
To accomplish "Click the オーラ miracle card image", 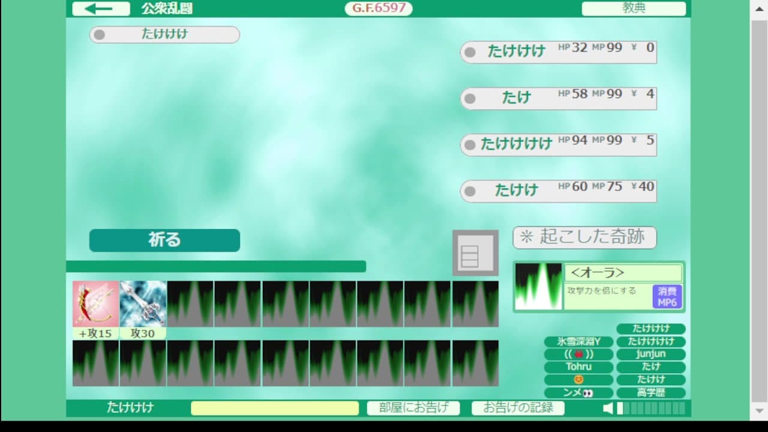I will (538, 287).
